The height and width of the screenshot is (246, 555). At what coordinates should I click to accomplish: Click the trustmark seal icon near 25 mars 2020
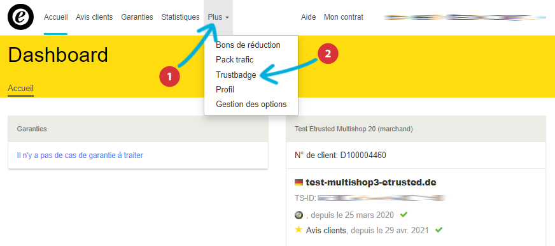(299, 215)
